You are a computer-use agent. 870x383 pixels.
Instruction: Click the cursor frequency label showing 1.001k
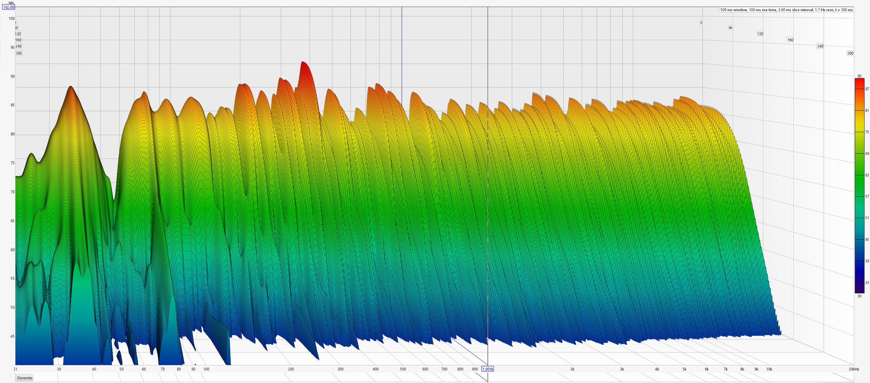487,369
